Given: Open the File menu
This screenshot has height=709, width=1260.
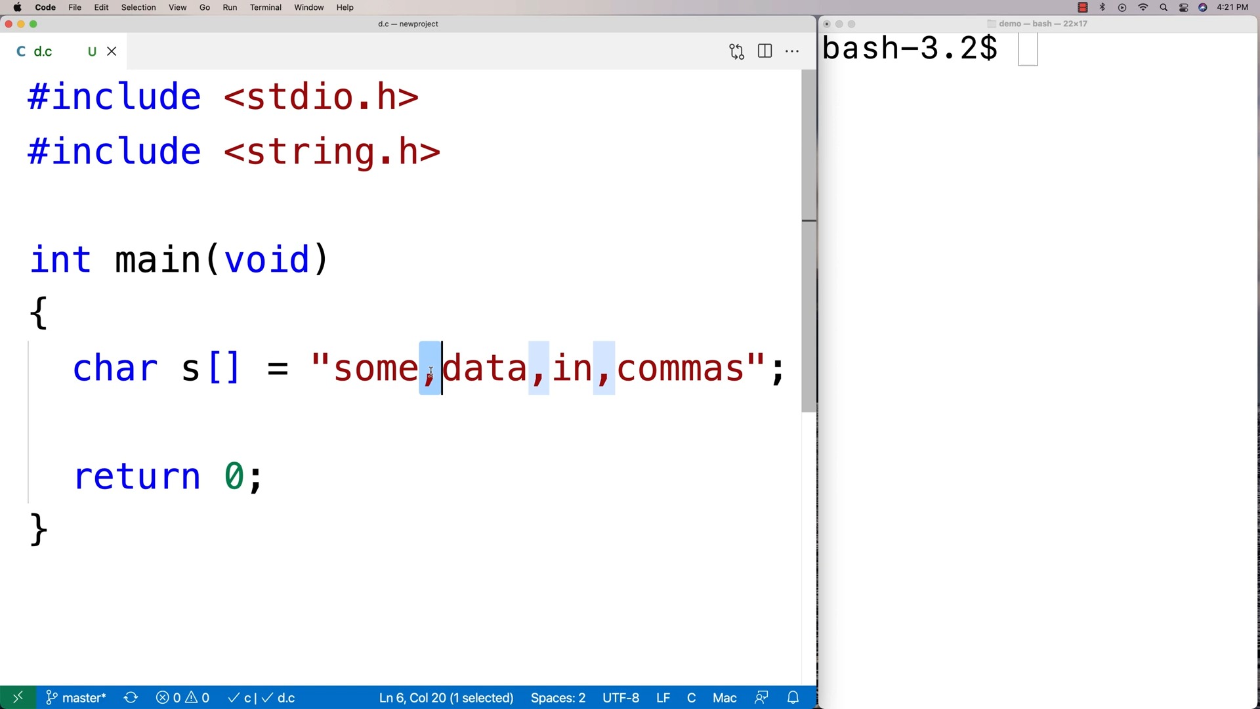Looking at the screenshot, I should click(x=75, y=7).
